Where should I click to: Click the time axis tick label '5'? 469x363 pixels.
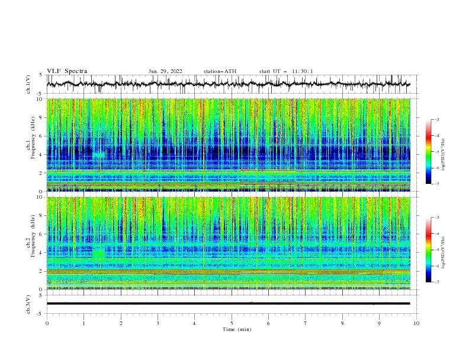tap(232, 323)
